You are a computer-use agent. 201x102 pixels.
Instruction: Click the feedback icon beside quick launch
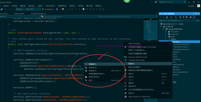[x=156, y=2]
